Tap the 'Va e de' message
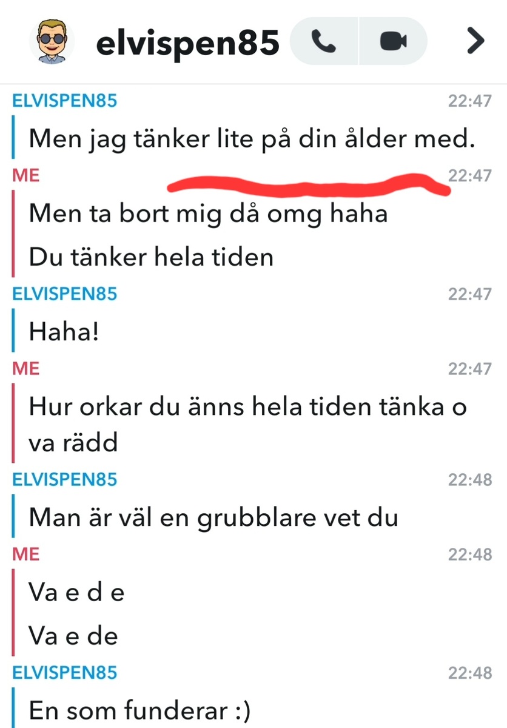Image resolution: width=507 pixels, height=728 pixels. point(73,636)
